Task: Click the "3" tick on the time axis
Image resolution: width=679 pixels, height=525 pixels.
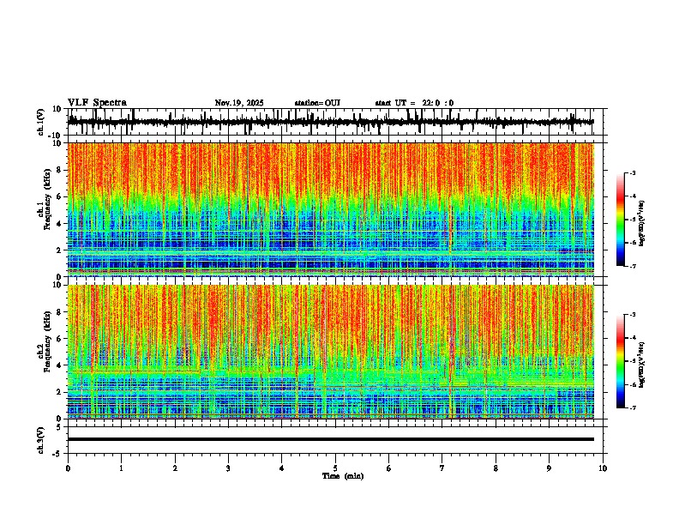Action: coord(228,468)
